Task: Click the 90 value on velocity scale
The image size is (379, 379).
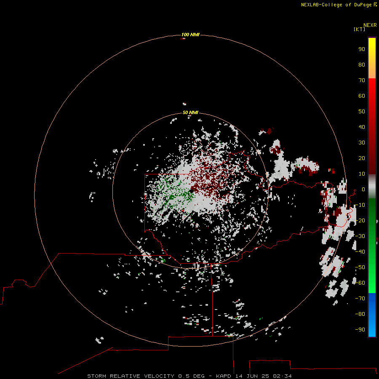Action: [x=362, y=49]
